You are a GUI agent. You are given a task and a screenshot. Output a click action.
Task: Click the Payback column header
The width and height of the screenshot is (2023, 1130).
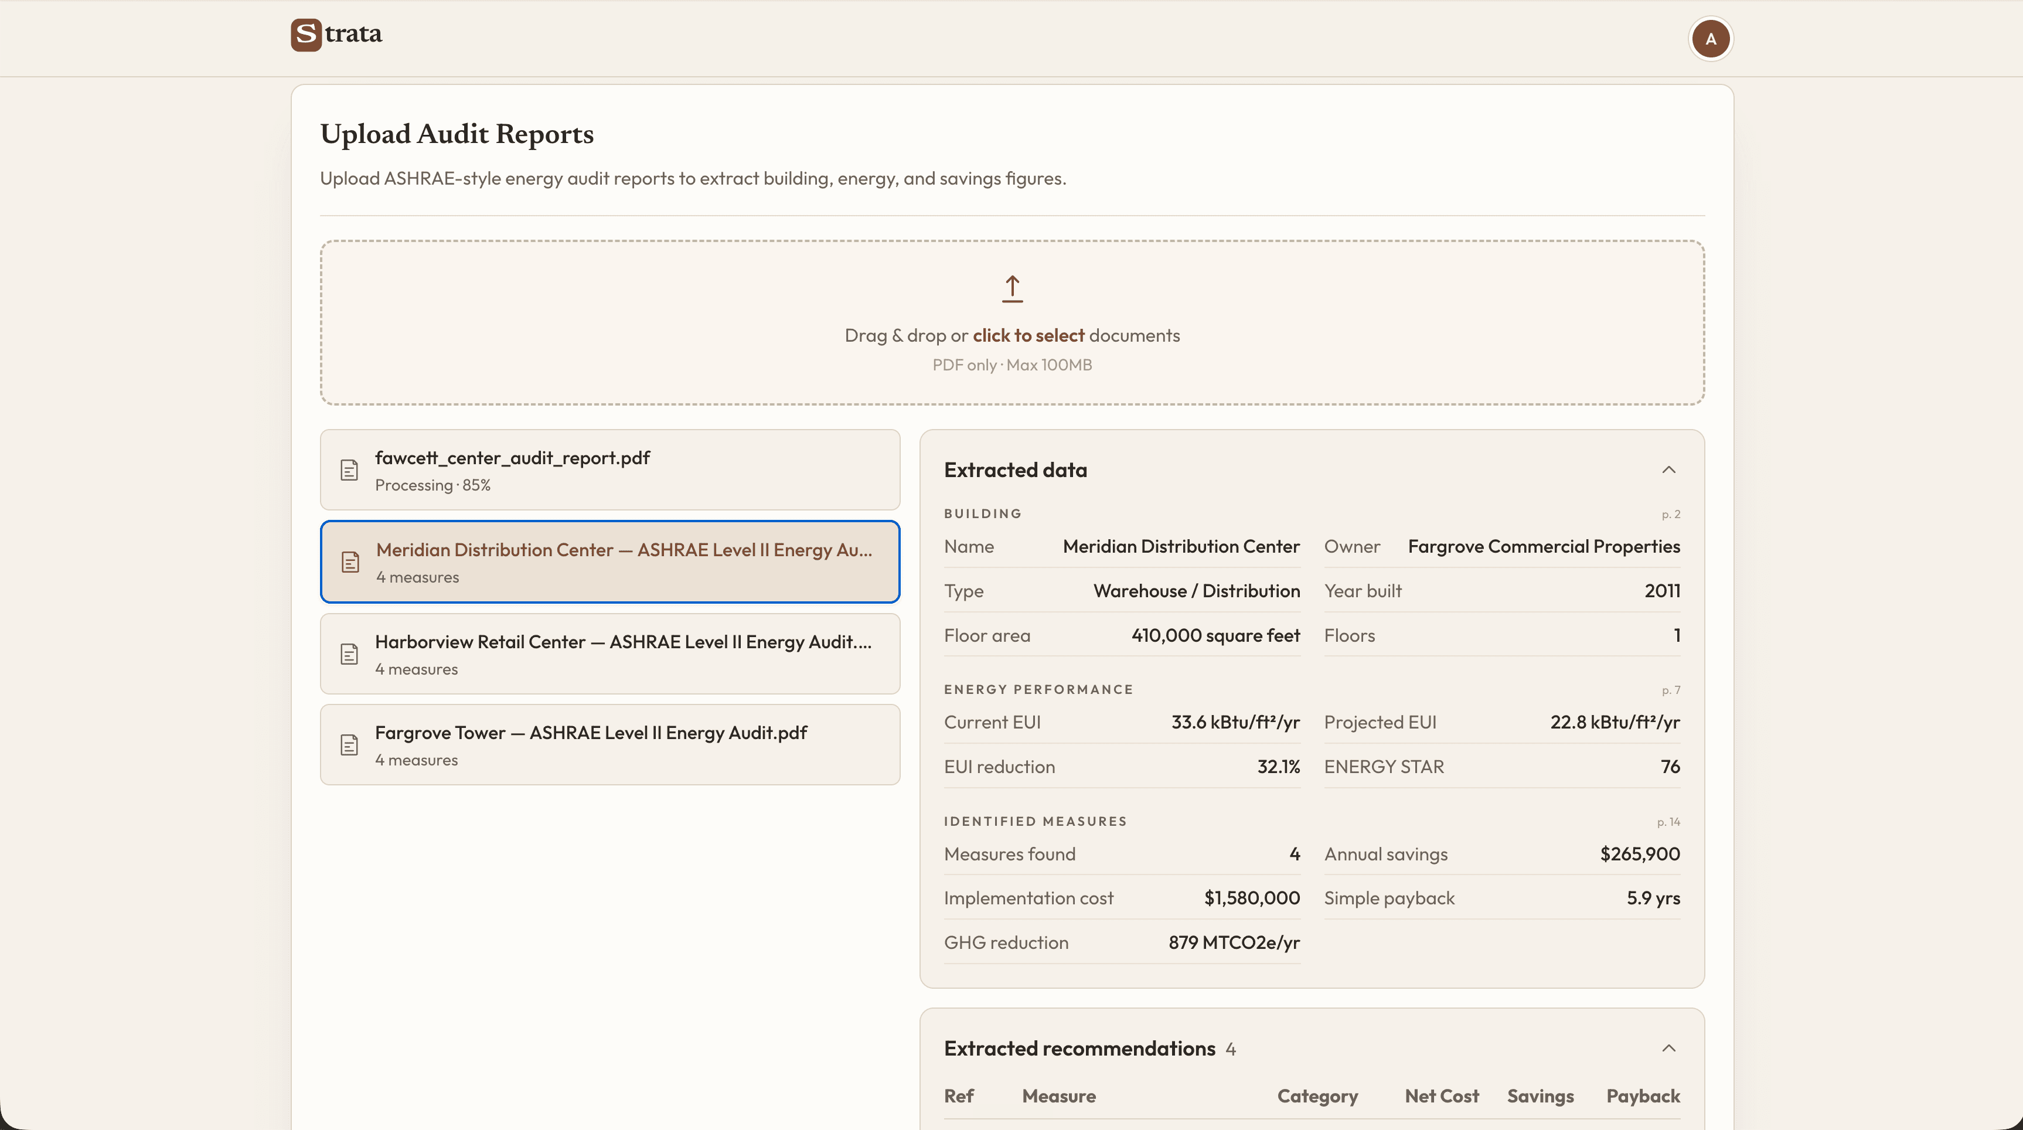click(1643, 1096)
